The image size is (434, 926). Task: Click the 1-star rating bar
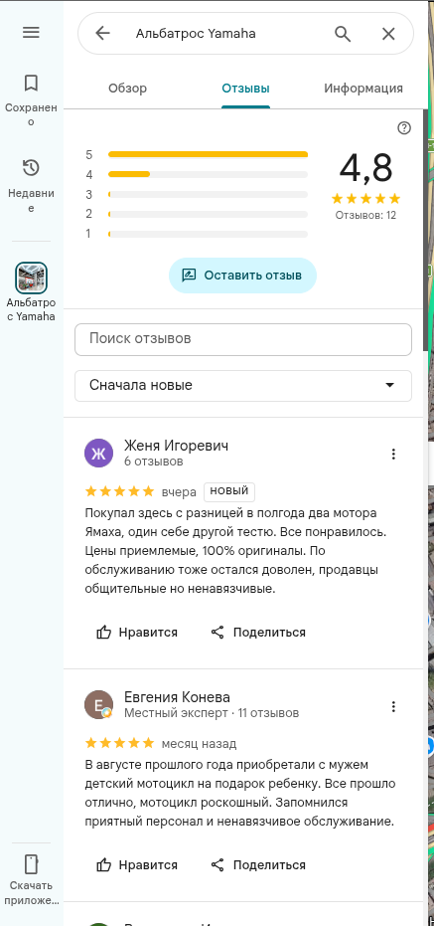pyautogui.click(x=208, y=234)
